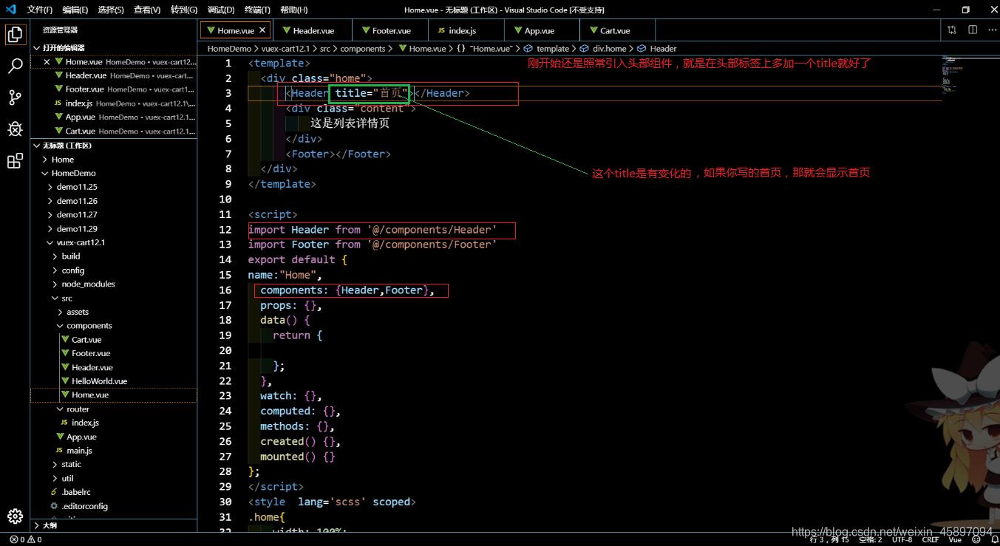Open the Run and Debug view
This screenshot has height=546, width=1000.
pos(15,129)
